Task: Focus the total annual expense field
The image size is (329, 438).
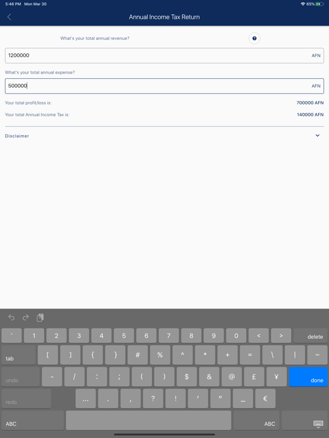Action: click(x=164, y=86)
